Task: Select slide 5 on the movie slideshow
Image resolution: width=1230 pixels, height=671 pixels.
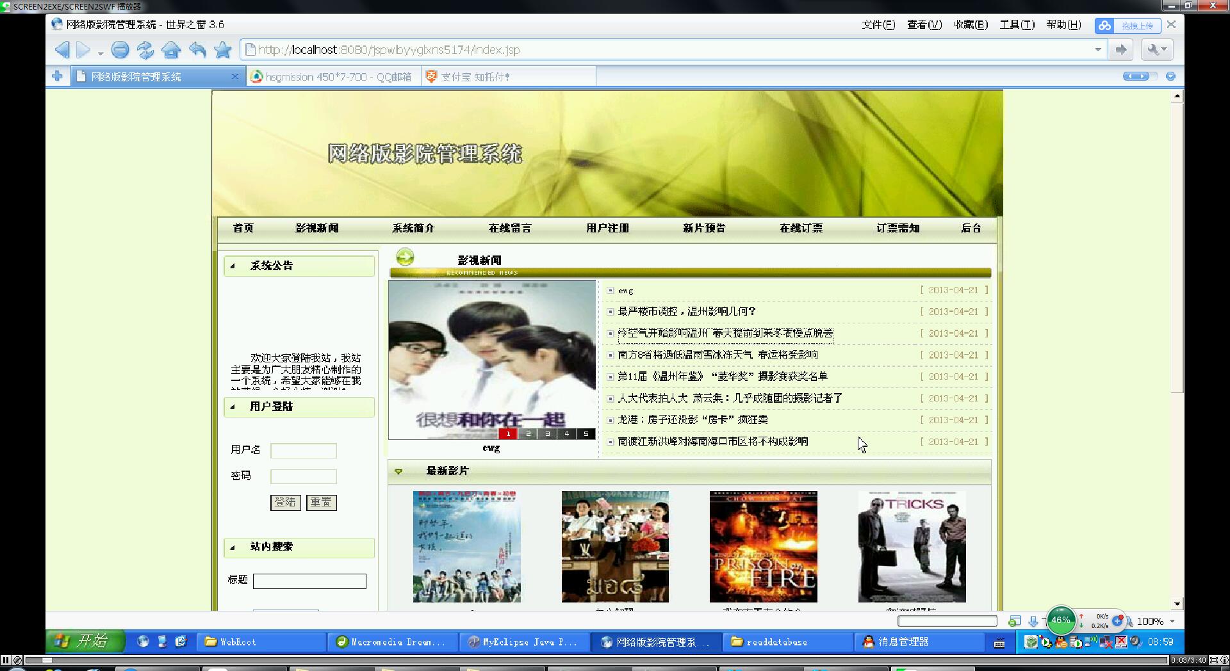Action: coord(586,433)
